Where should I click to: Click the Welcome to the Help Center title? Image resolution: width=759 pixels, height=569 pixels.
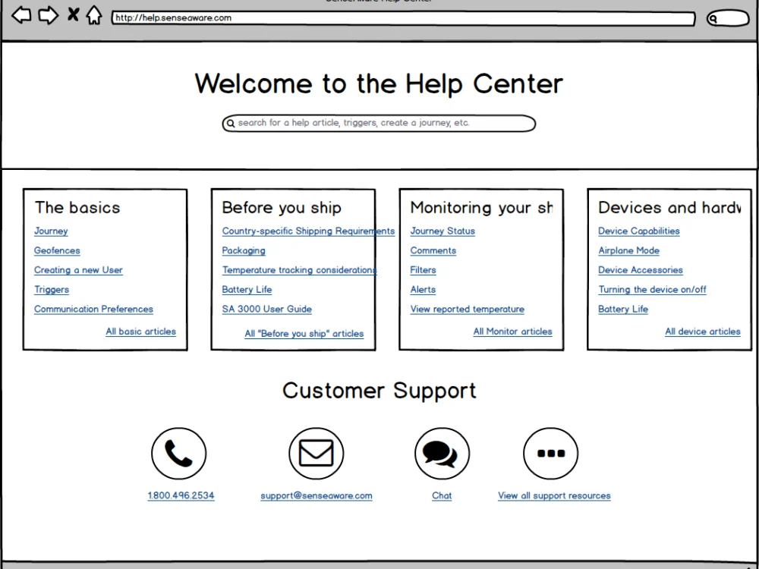[379, 83]
